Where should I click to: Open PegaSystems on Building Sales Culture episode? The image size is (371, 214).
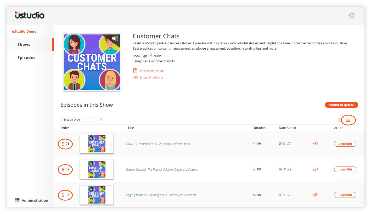161,195
